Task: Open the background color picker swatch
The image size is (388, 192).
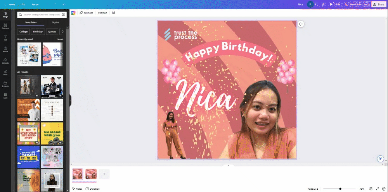Action: [73, 13]
